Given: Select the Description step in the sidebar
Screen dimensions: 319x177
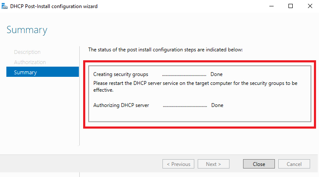Looking at the screenshot, I should click(x=27, y=52).
